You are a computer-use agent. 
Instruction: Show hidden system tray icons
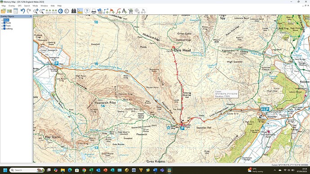click(x=275, y=170)
